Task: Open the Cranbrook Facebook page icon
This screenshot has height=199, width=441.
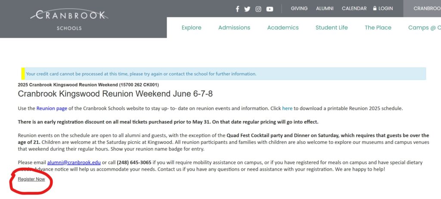Action: 237,9
